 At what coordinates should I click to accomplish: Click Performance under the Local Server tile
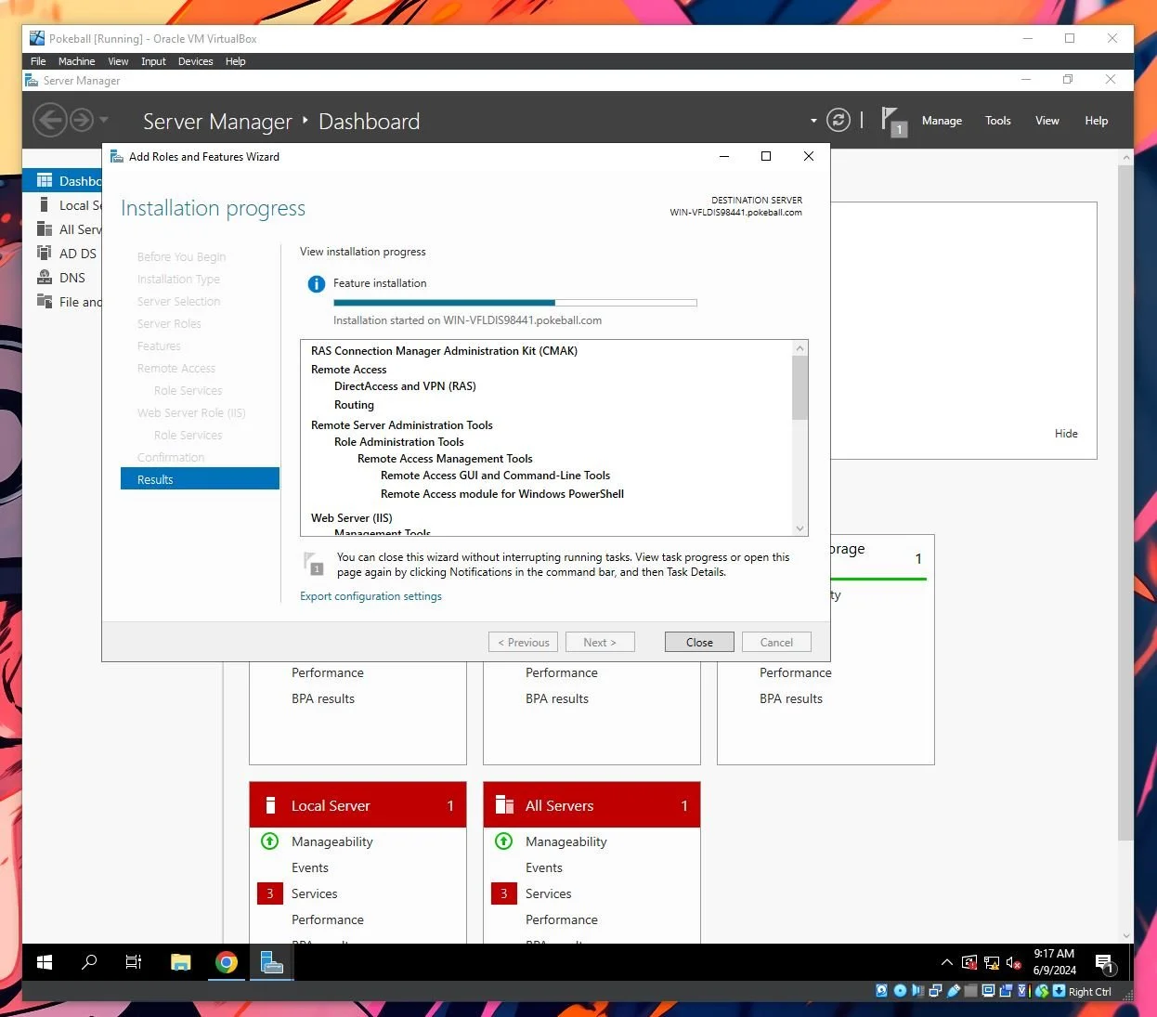point(328,919)
